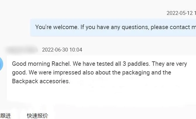Click the 2022-06-30 10:04 timestamp
This screenshot has height=119, width=196.
point(62,50)
